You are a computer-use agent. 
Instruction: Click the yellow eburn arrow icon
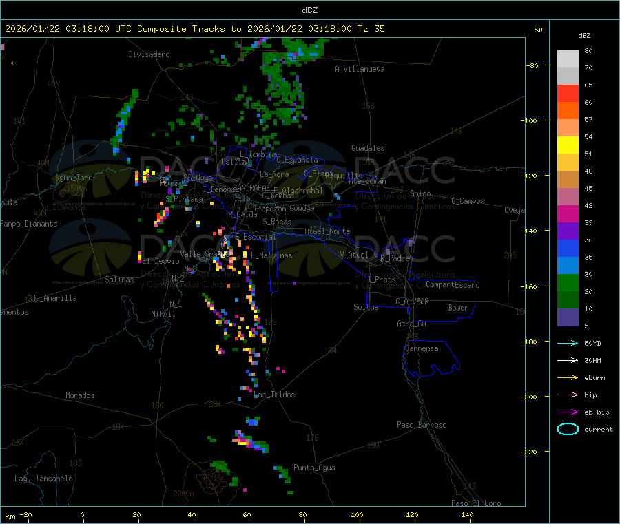coord(568,378)
